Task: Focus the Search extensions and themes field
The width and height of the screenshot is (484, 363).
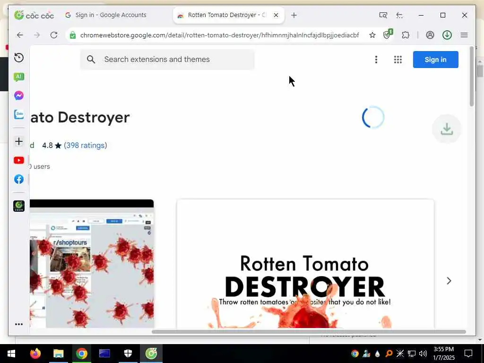Action: (167, 59)
